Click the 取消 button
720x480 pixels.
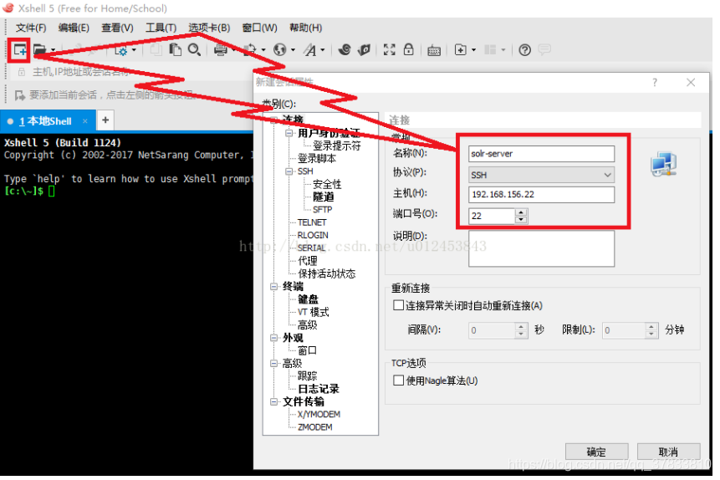(x=669, y=452)
